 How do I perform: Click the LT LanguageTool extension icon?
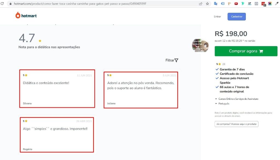250,4
